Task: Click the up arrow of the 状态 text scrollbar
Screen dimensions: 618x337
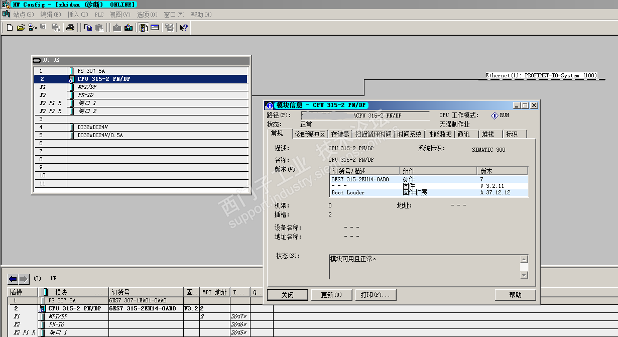Action: 524,259
